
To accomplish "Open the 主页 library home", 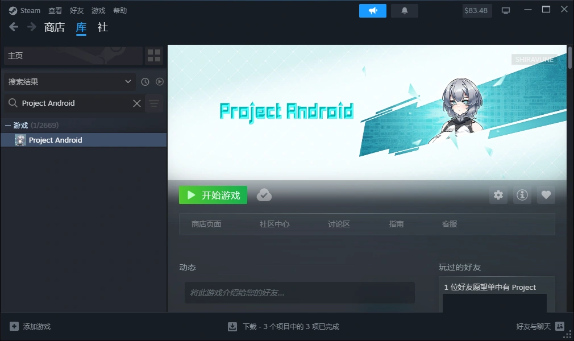I will 73,56.
